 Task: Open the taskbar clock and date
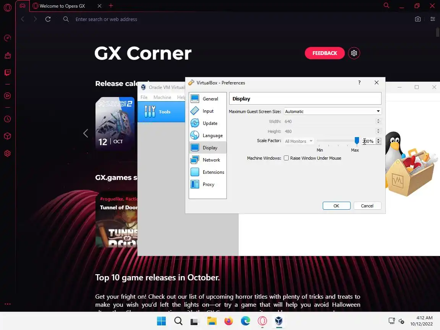(x=422, y=321)
